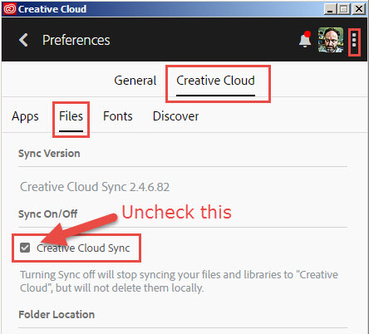The height and width of the screenshot is (334, 369).
Task: Go back using the Preferences back arrow
Action: coord(23,40)
